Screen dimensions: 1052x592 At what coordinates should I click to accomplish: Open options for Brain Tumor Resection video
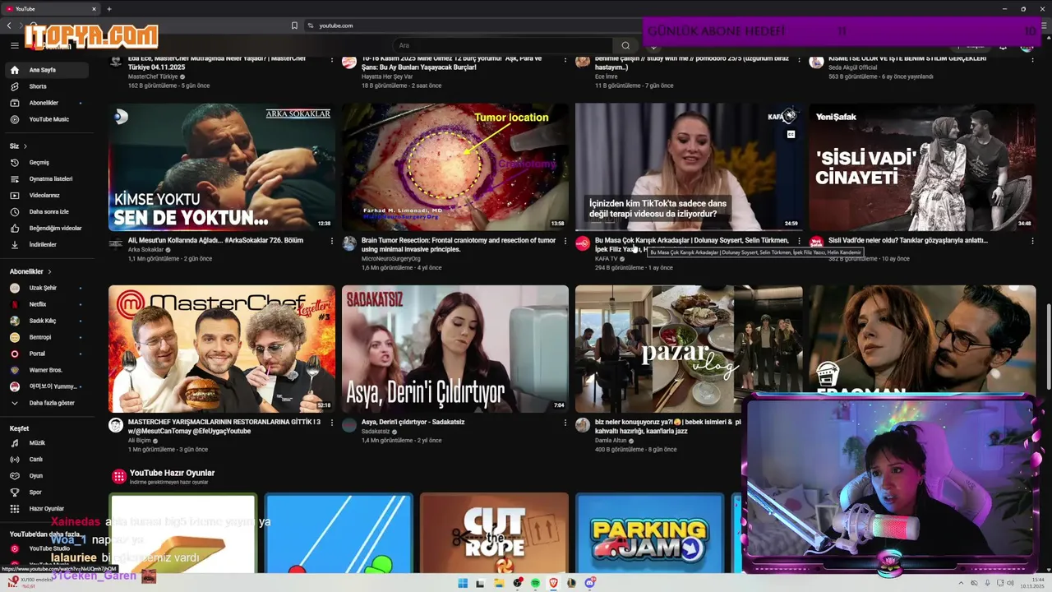point(565,241)
